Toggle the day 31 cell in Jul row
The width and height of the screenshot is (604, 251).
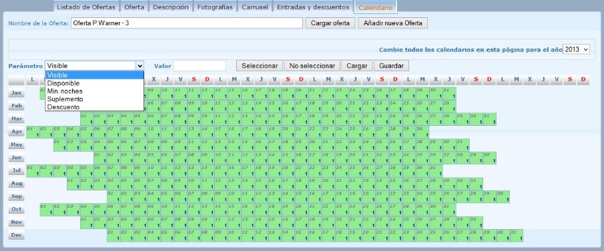click(436, 170)
